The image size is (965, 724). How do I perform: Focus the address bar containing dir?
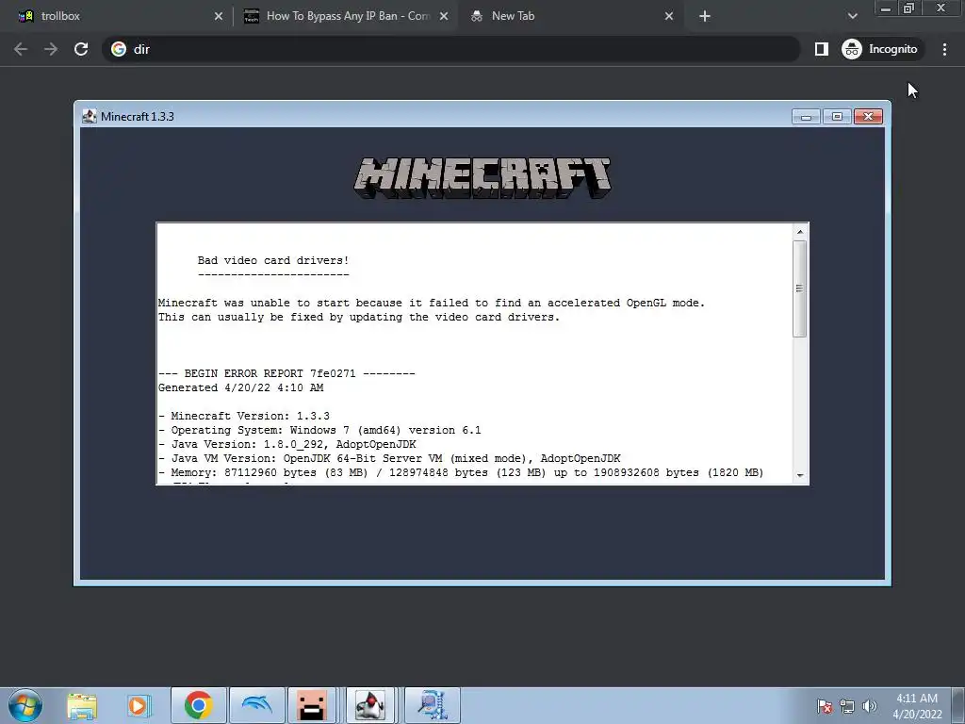tap(451, 49)
